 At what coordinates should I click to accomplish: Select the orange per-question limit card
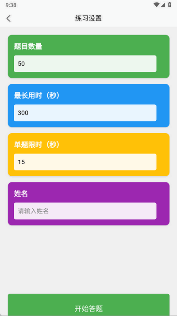pos(88,154)
